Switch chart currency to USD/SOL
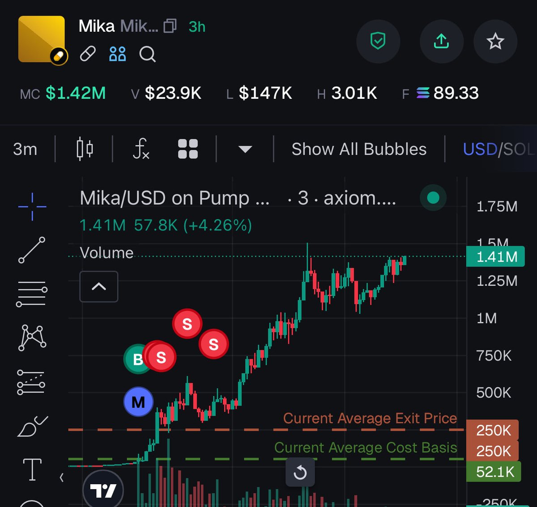The width and height of the screenshot is (537, 507). 499,149
